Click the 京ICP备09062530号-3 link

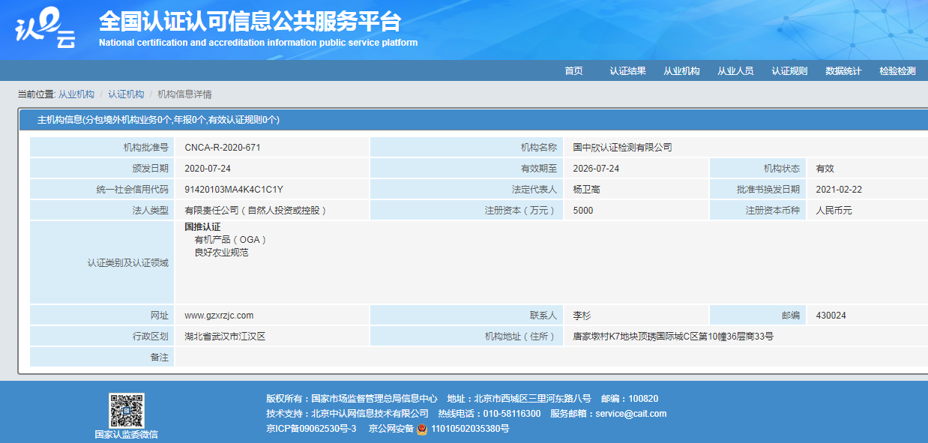tap(311, 429)
